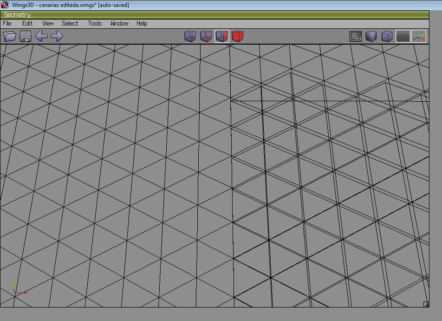Open the Window menu
Screen dimensions: 442x321
[x=119, y=23]
